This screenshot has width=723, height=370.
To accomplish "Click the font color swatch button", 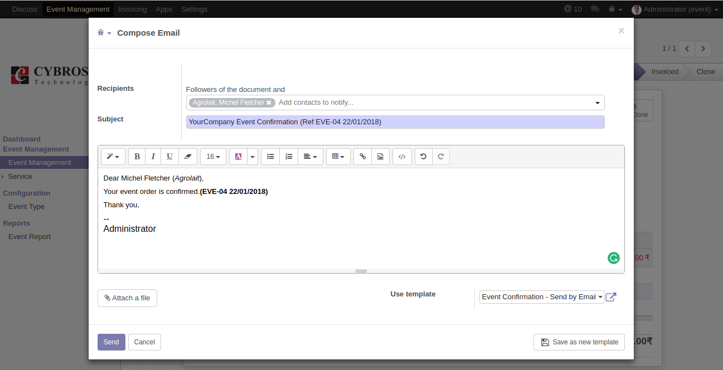I will point(238,157).
